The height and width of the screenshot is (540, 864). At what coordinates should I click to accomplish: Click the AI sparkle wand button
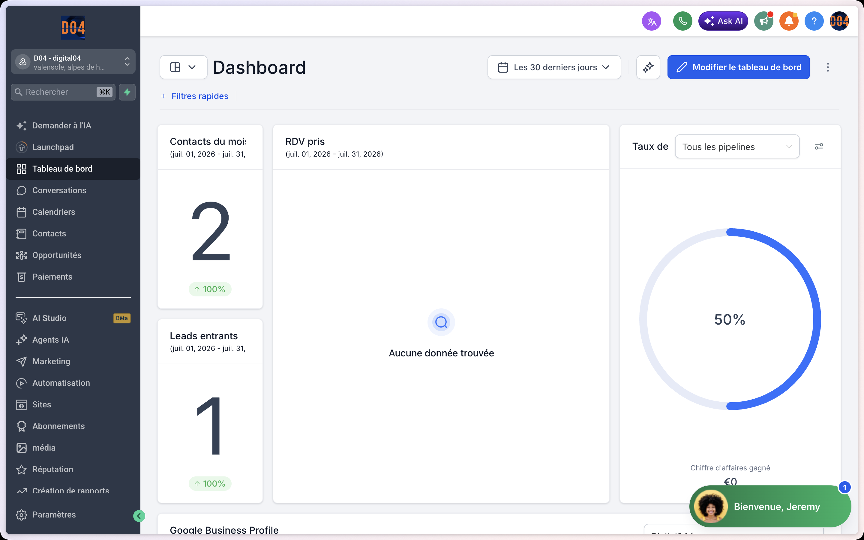click(x=648, y=67)
